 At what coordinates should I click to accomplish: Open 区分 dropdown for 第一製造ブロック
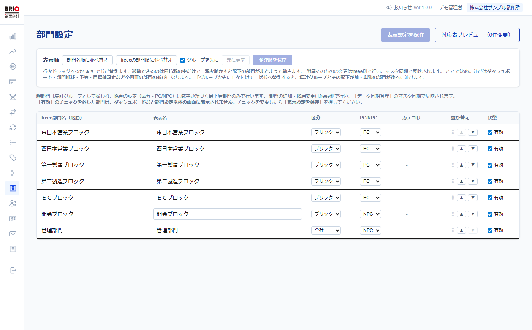pos(326,165)
